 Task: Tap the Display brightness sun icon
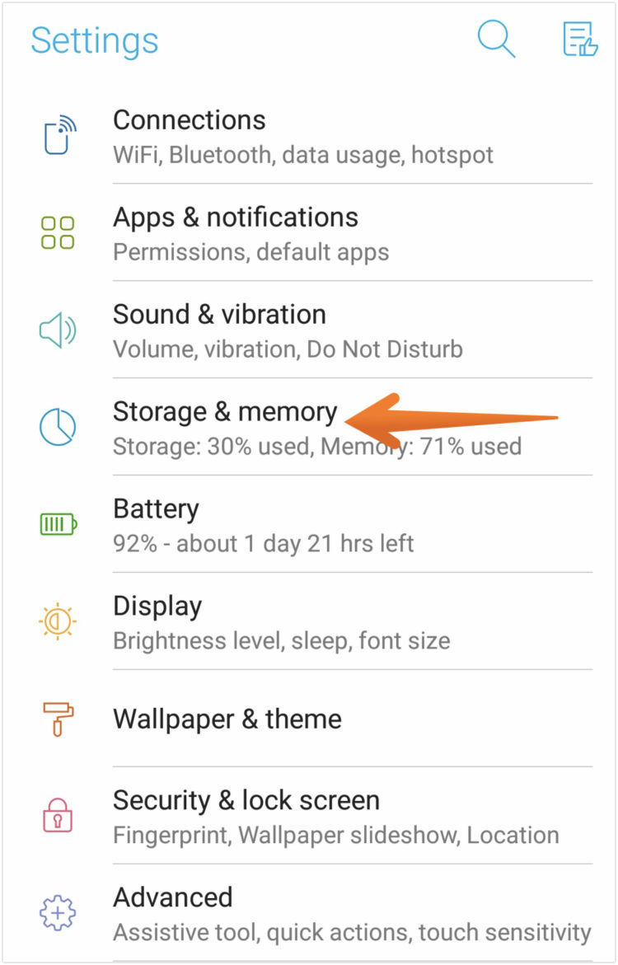(58, 621)
